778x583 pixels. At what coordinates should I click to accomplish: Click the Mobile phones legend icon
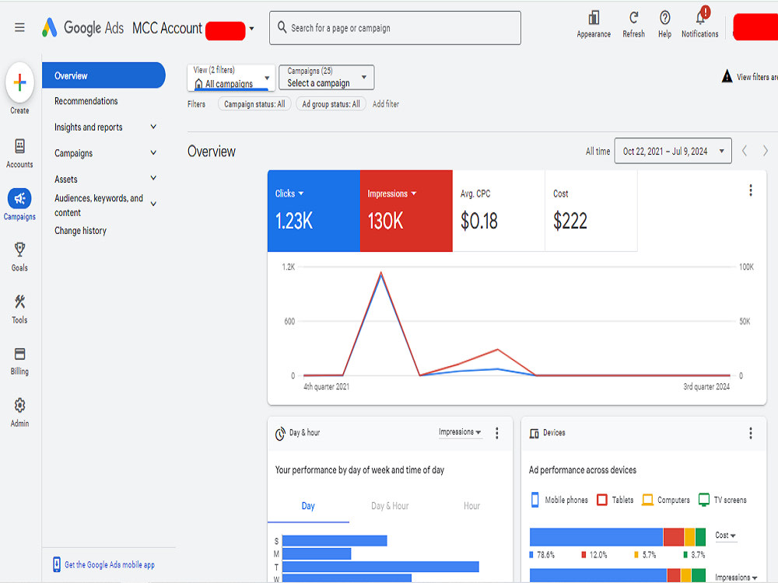tap(535, 500)
